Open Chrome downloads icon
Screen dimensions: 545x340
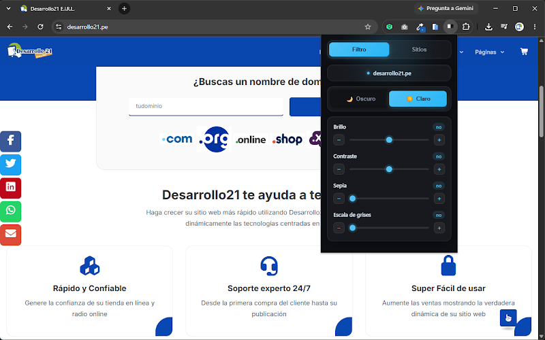tap(488, 27)
